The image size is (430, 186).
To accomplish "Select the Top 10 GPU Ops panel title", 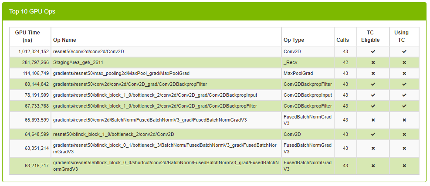I will tap(32, 11).
